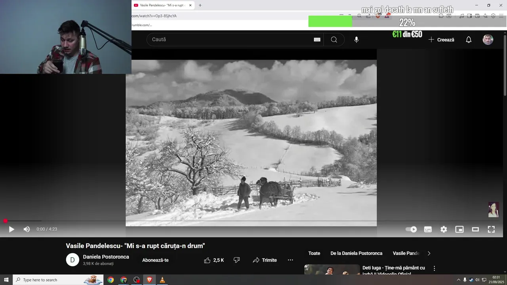Open the Brave browser taskbar icon
Screen dimensions: 507x285
(149, 280)
